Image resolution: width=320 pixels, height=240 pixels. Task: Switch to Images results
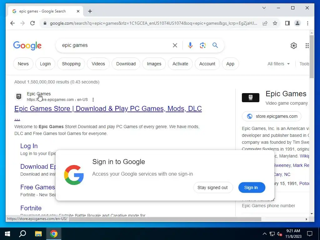point(154,64)
